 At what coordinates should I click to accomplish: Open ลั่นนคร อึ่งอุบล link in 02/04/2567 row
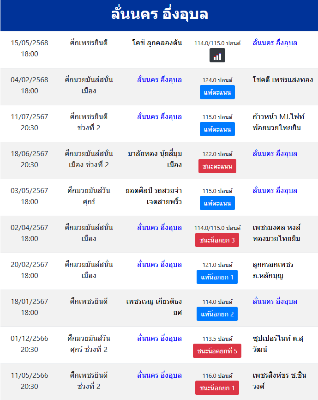160,228
